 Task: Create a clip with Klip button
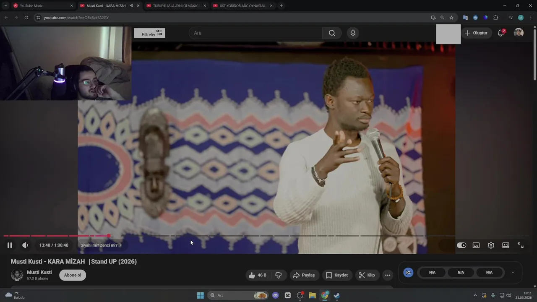pyautogui.click(x=367, y=275)
